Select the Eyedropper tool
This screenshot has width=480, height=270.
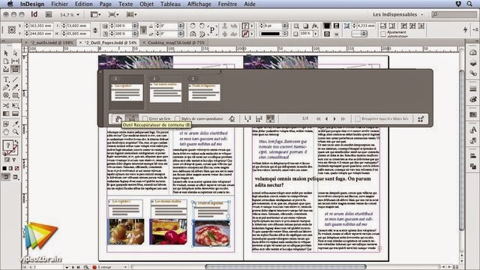point(15,124)
